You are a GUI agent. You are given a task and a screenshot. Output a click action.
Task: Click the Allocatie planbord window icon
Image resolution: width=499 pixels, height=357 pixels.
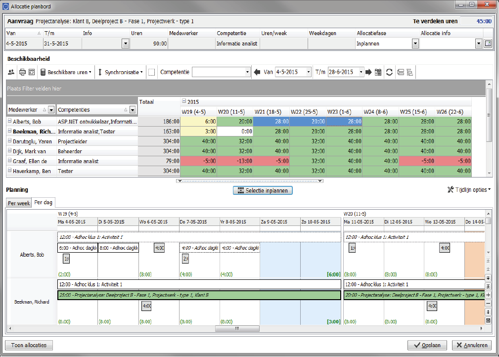(x=6, y=6)
